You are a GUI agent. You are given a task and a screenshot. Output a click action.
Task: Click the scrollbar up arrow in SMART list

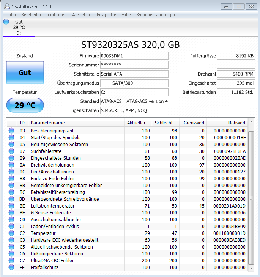coord(251,121)
